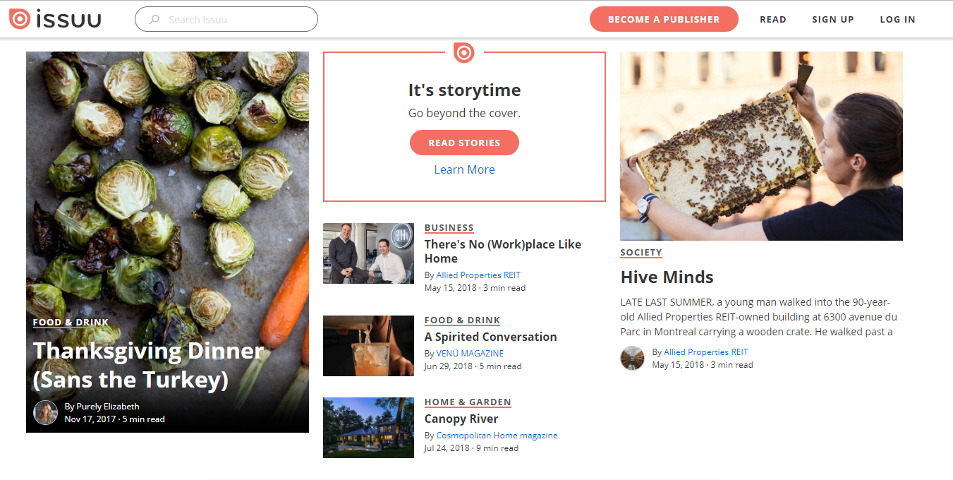Open the READ menu item
This screenshot has height=480, width=953.
[x=773, y=19]
